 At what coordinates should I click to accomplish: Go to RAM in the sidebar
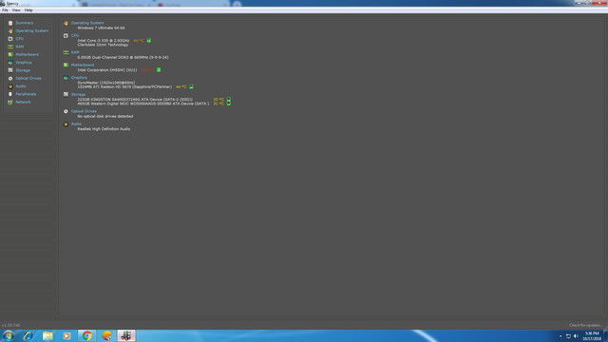click(x=20, y=47)
